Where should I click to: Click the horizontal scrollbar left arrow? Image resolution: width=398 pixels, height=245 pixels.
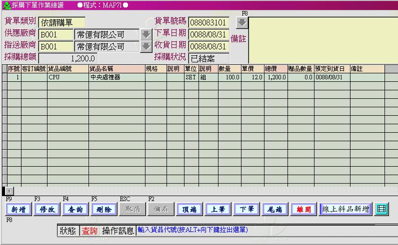(x=9, y=191)
